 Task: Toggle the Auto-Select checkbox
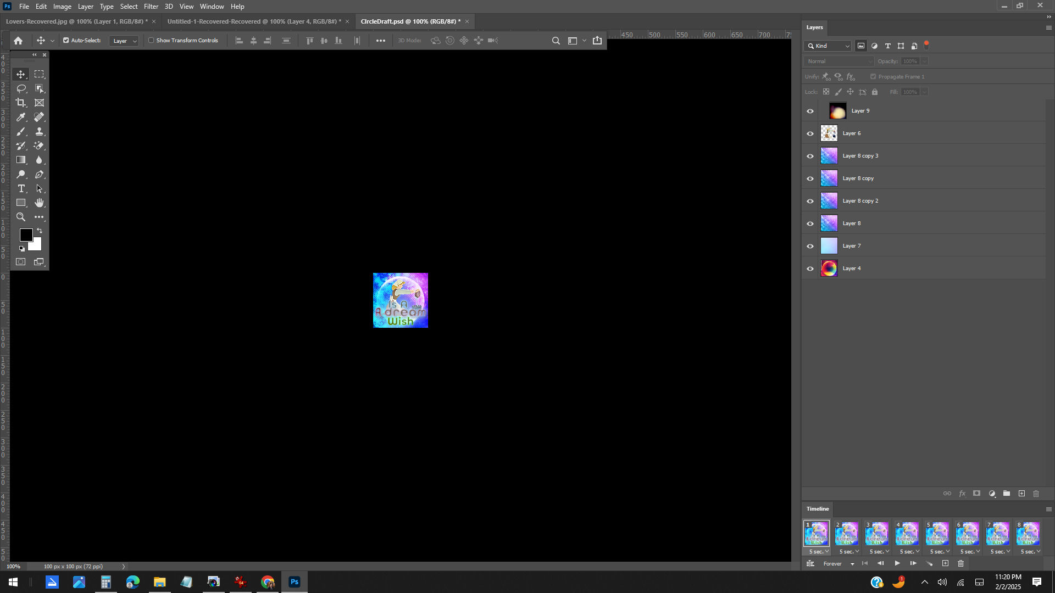coord(66,41)
